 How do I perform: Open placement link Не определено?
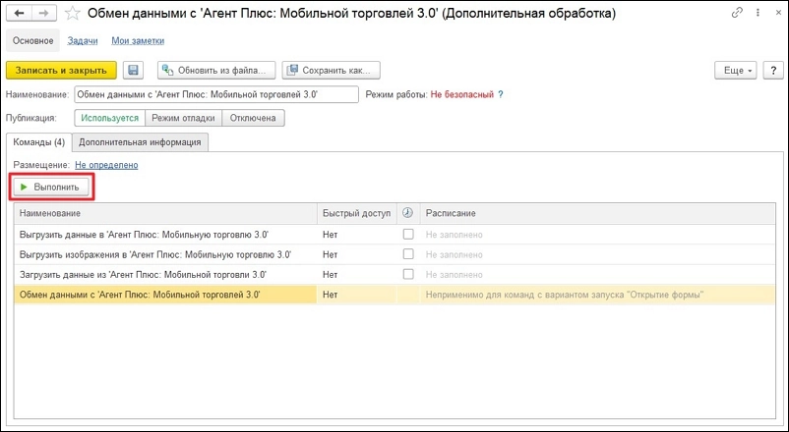click(x=106, y=165)
